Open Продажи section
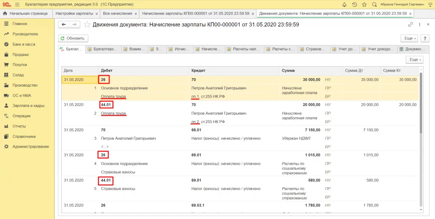 pyautogui.click(x=20, y=55)
